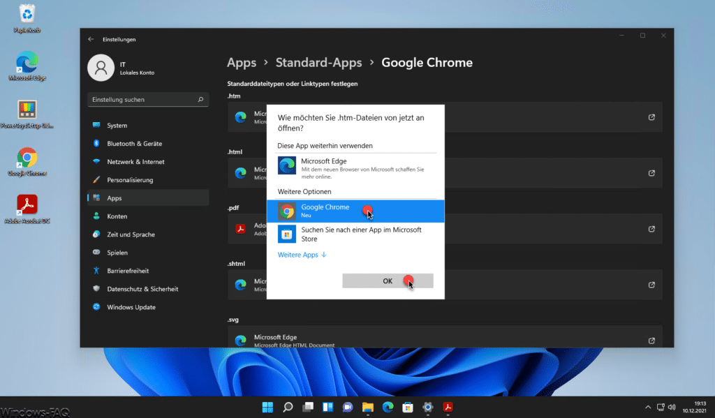Go to Standard-Apps breadcrumb
The width and height of the screenshot is (715, 418).
(x=318, y=62)
